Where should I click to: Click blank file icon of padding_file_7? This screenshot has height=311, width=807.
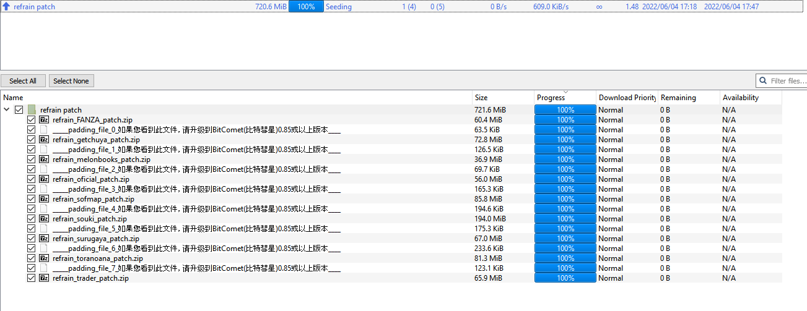(x=44, y=268)
